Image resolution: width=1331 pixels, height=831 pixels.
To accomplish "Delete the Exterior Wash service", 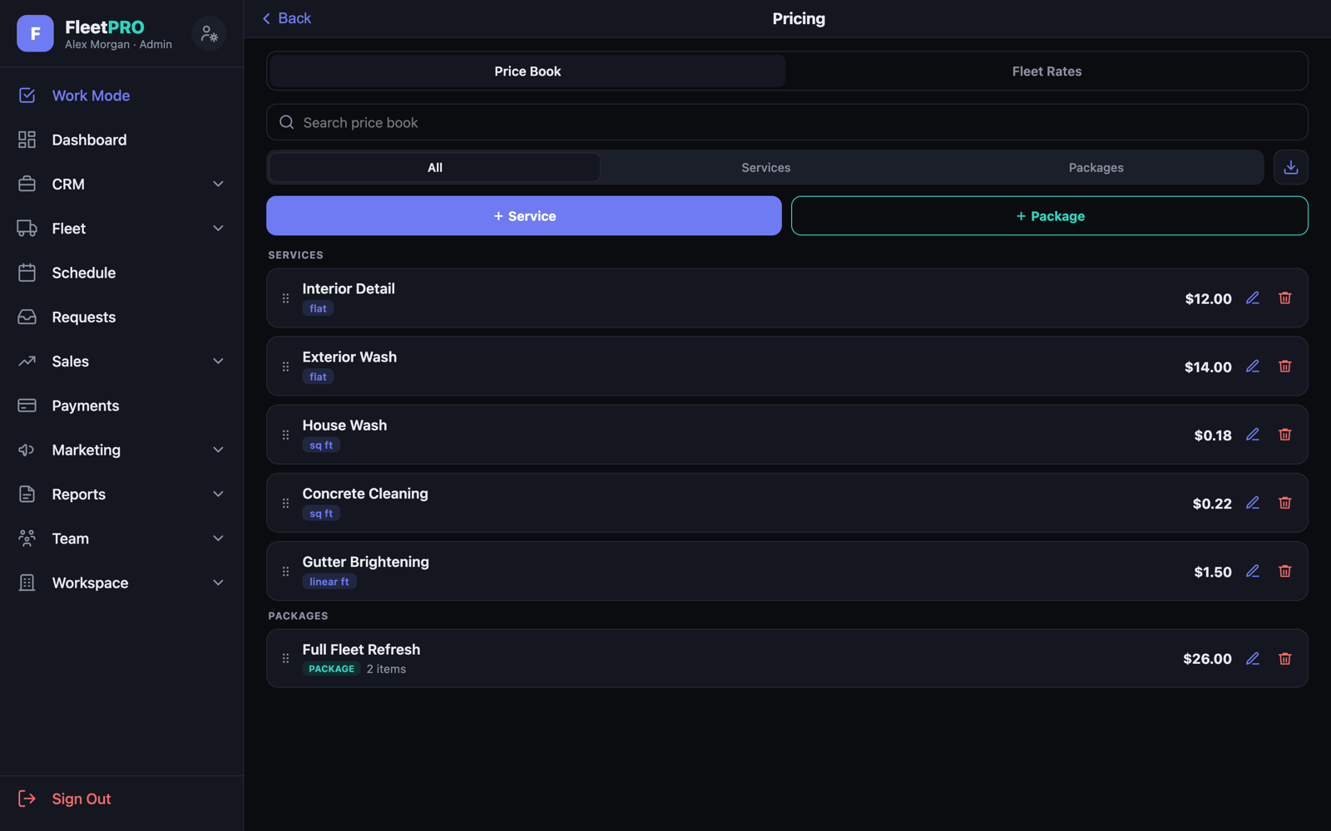I will tap(1285, 366).
